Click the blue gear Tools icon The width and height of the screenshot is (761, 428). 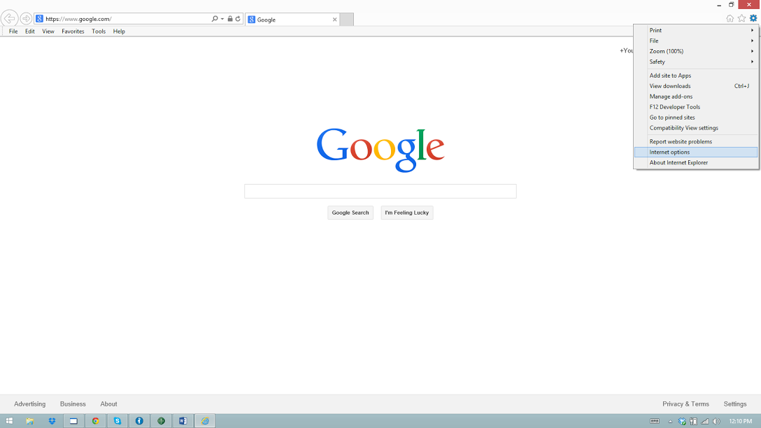[x=753, y=19]
